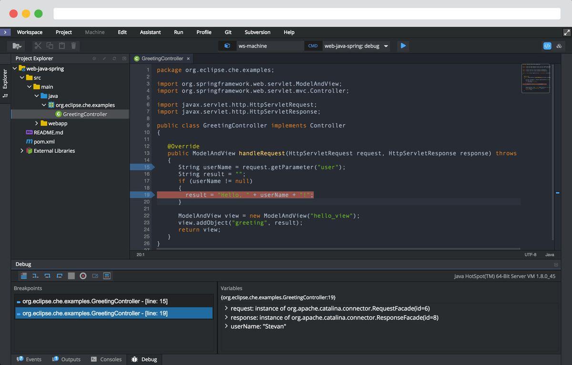The image size is (572, 365).
Task: Click the collapsed side arrow beside Workspace
Action: [5, 32]
